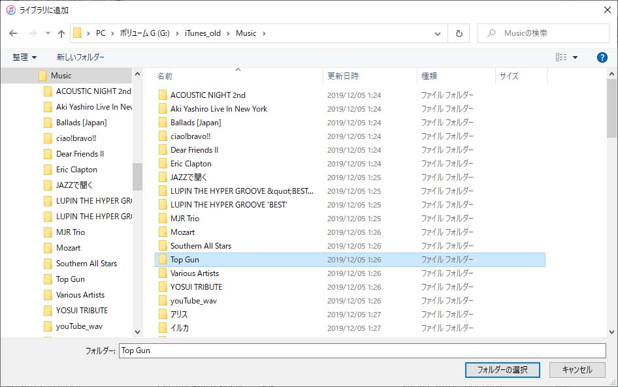
Task: Expand the address bar history dropdown
Action: [x=438, y=33]
